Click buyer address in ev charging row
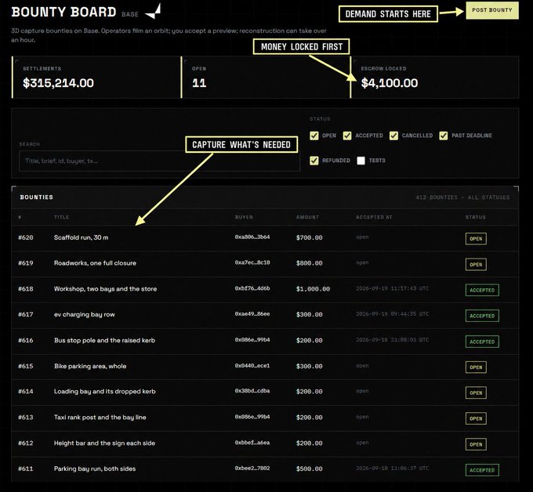Viewport: 533px width, 492px height. tap(252, 314)
